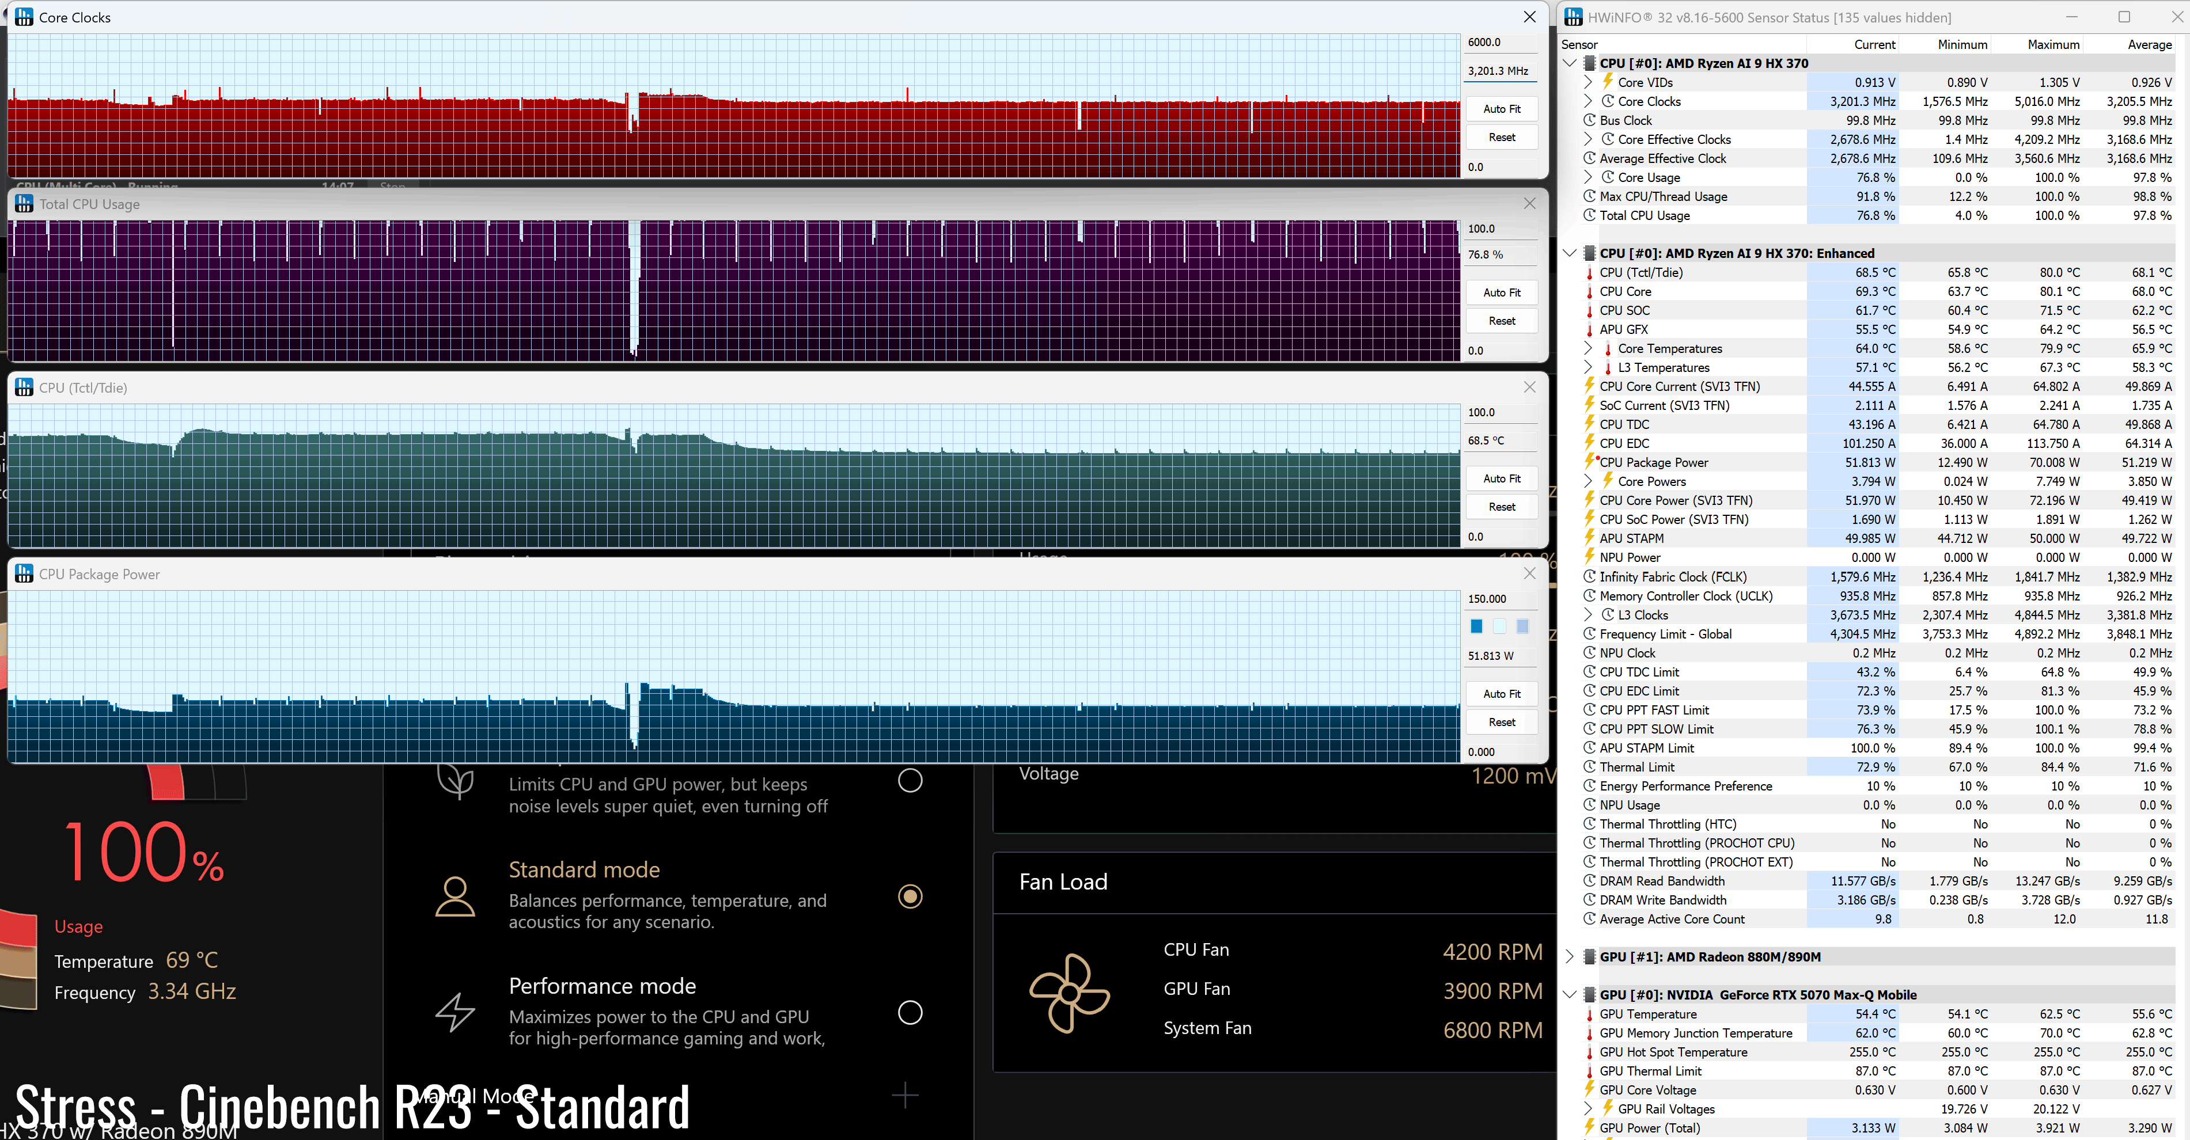Expand the Core Usage row
Screen dimensions: 2190x1140
(x=1588, y=177)
